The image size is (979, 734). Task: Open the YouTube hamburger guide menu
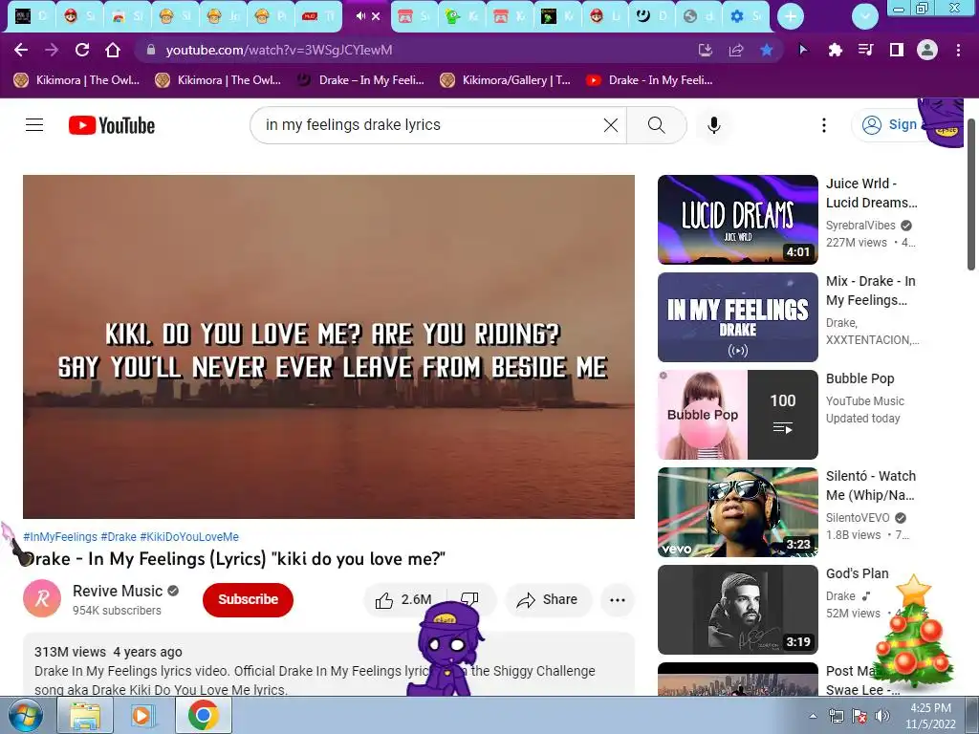pyautogui.click(x=34, y=125)
